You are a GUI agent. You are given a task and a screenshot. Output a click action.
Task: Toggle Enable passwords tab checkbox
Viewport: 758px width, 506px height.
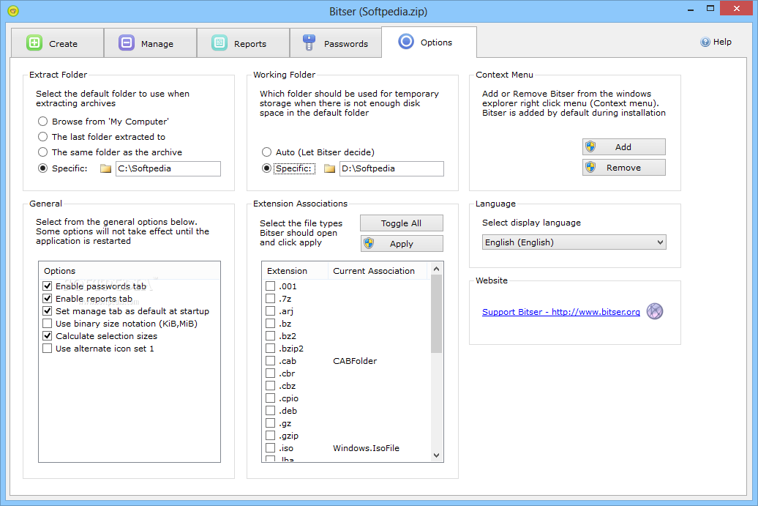[x=48, y=286]
